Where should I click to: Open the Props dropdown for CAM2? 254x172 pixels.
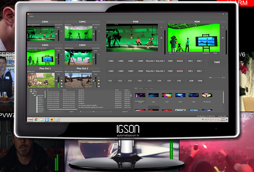point(97,28)
